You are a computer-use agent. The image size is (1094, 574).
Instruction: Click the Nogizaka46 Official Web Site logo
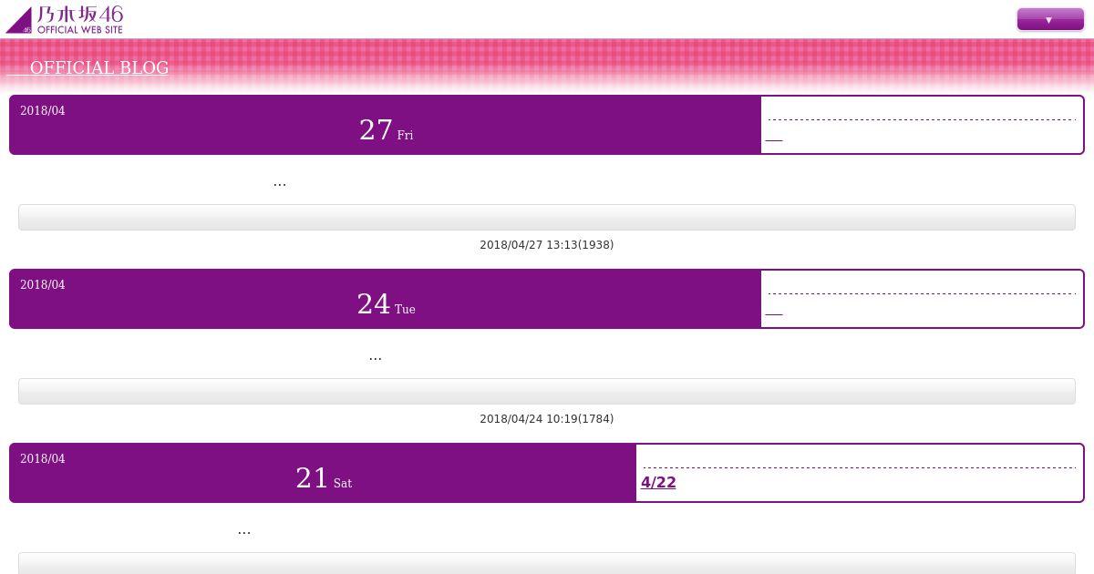64,19
